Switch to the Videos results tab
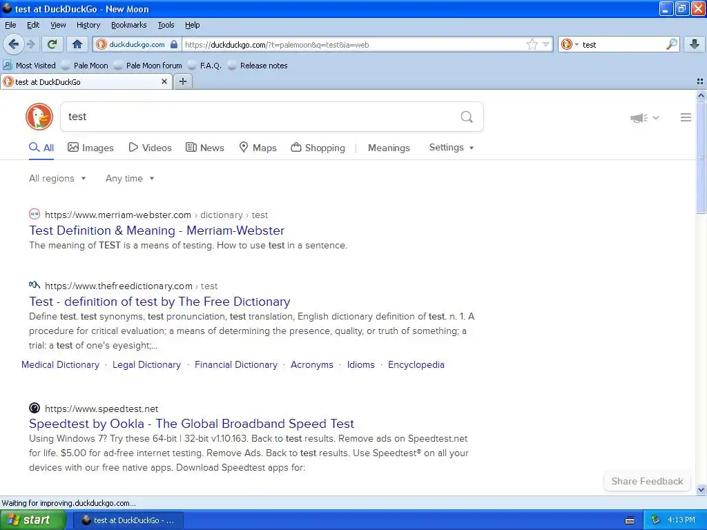The height and width of the screenshot is (530, 707). (x=150, y=148)
